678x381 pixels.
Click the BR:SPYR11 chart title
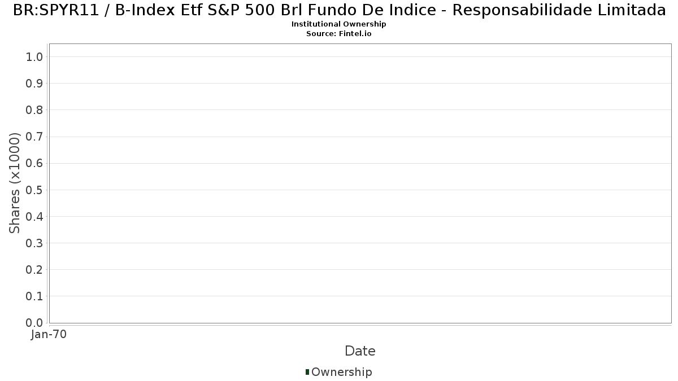pyautogui.click(x=339, y=10)
